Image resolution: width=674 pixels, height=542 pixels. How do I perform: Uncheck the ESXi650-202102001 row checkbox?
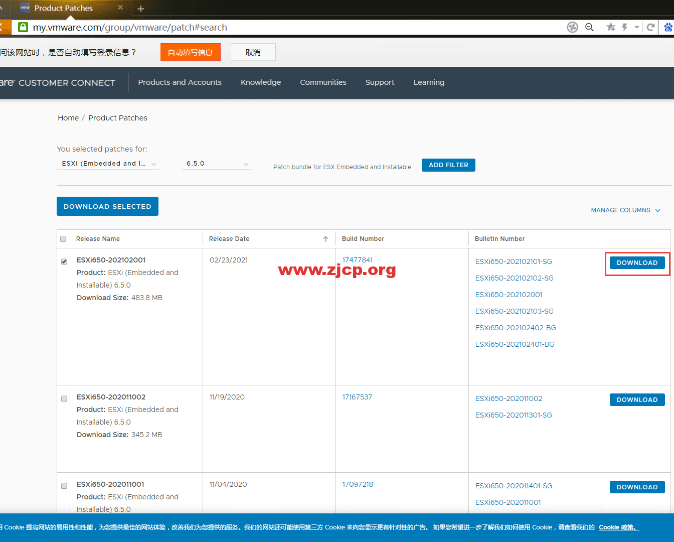point(64,261)
